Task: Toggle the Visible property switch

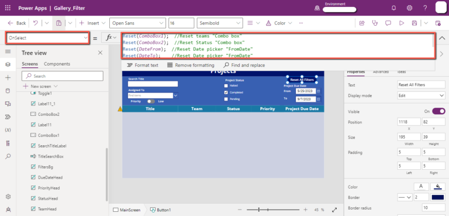Action: tap(438, 111)
